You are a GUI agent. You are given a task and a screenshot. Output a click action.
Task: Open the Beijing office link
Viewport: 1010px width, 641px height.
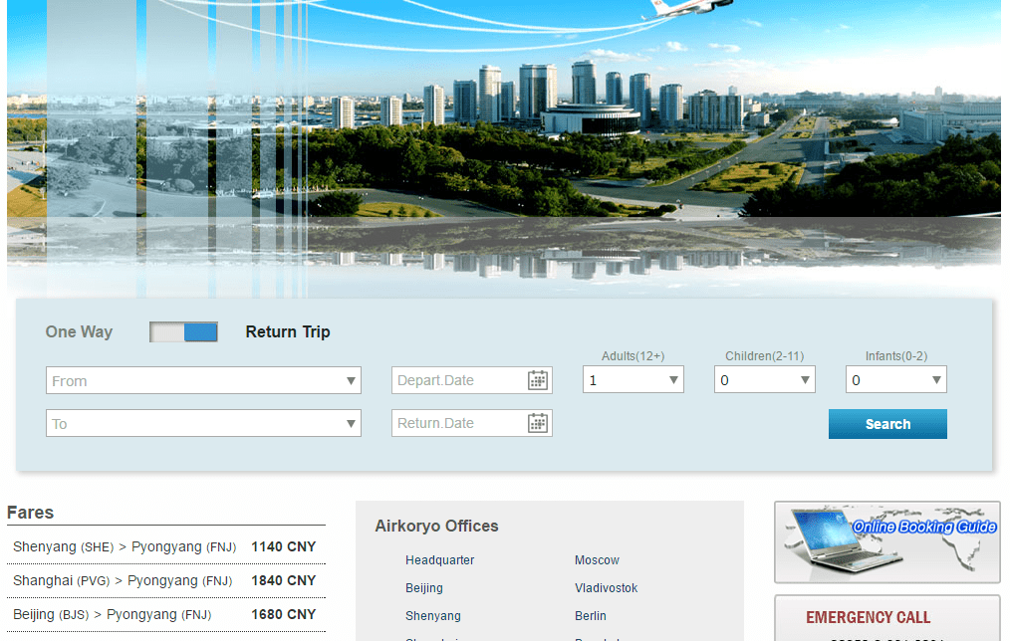point(424,588)
